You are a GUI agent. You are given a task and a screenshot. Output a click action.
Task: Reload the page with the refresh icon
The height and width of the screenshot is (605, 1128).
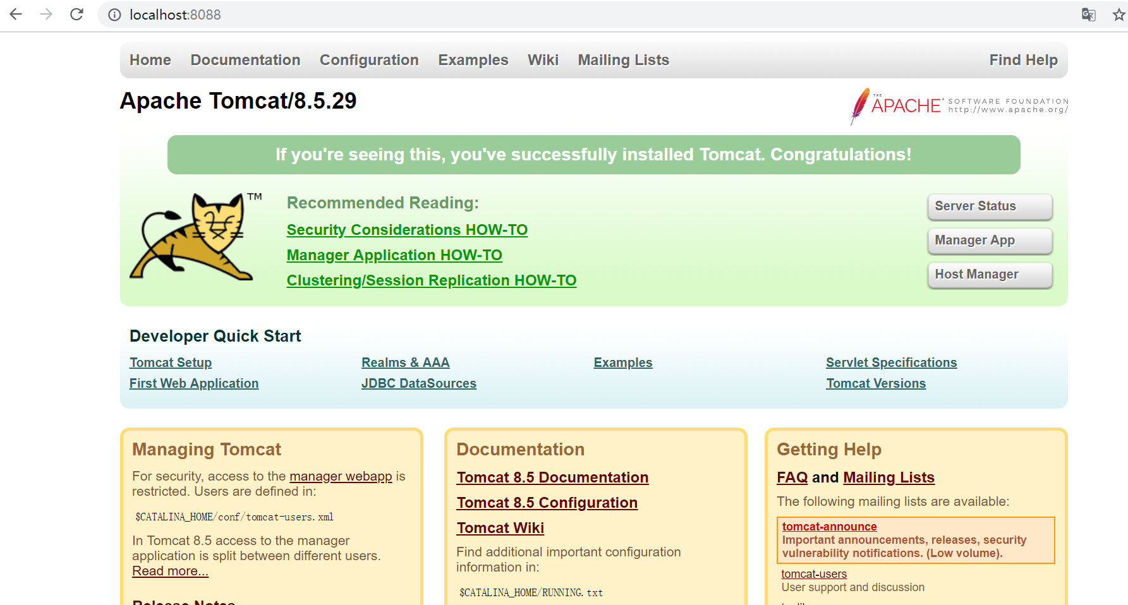76,15
